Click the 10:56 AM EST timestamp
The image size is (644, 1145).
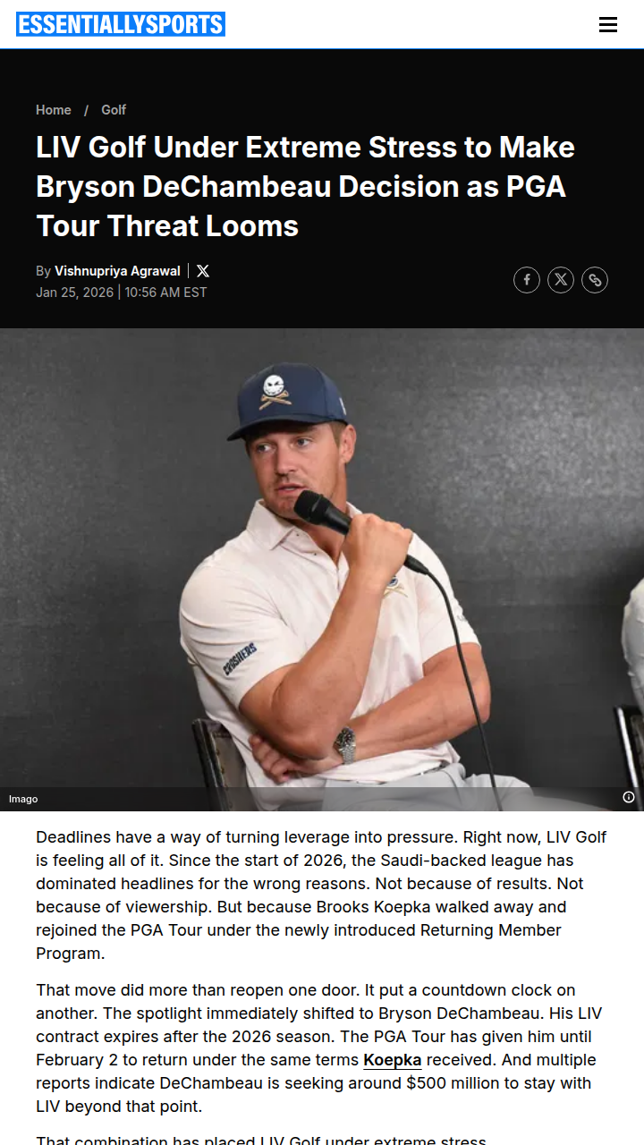click(x=166, y=293)
